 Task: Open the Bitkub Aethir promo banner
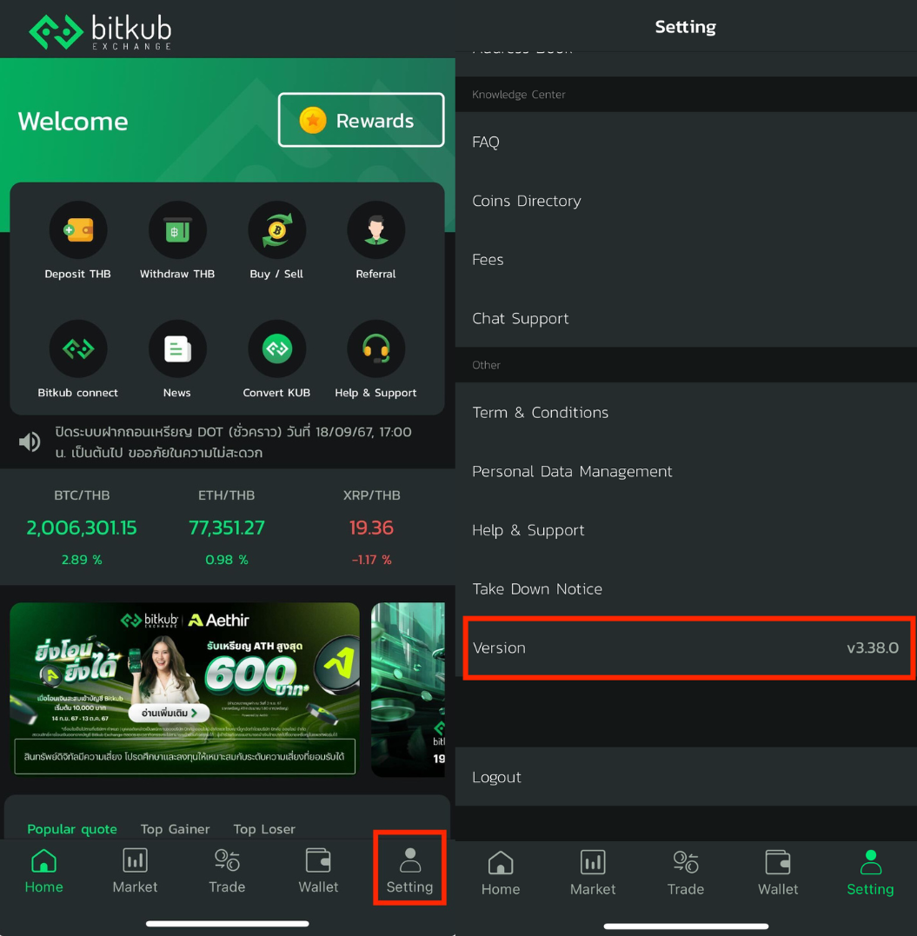tap(184, 689)
